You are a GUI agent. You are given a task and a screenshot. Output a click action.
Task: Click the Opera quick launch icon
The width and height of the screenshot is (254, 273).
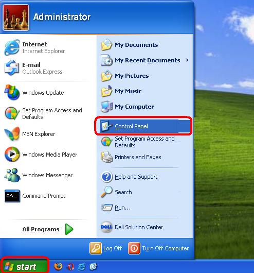pos(70,266)
